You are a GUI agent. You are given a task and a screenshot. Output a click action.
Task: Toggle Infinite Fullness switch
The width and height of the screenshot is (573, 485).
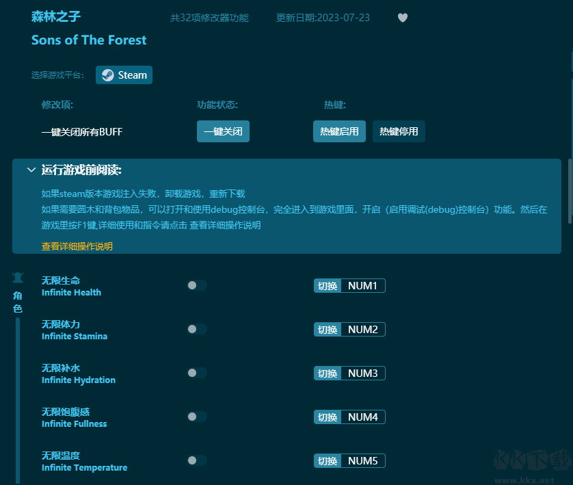(x=197, y=417)
